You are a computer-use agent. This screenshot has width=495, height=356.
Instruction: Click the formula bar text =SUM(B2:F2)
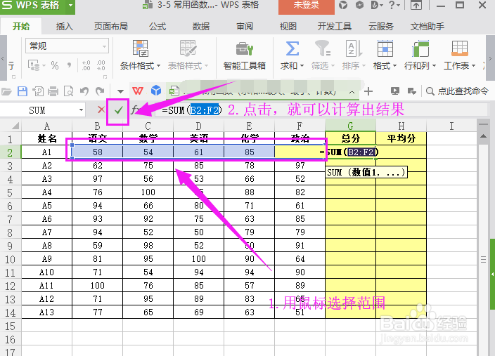point(192,110)
